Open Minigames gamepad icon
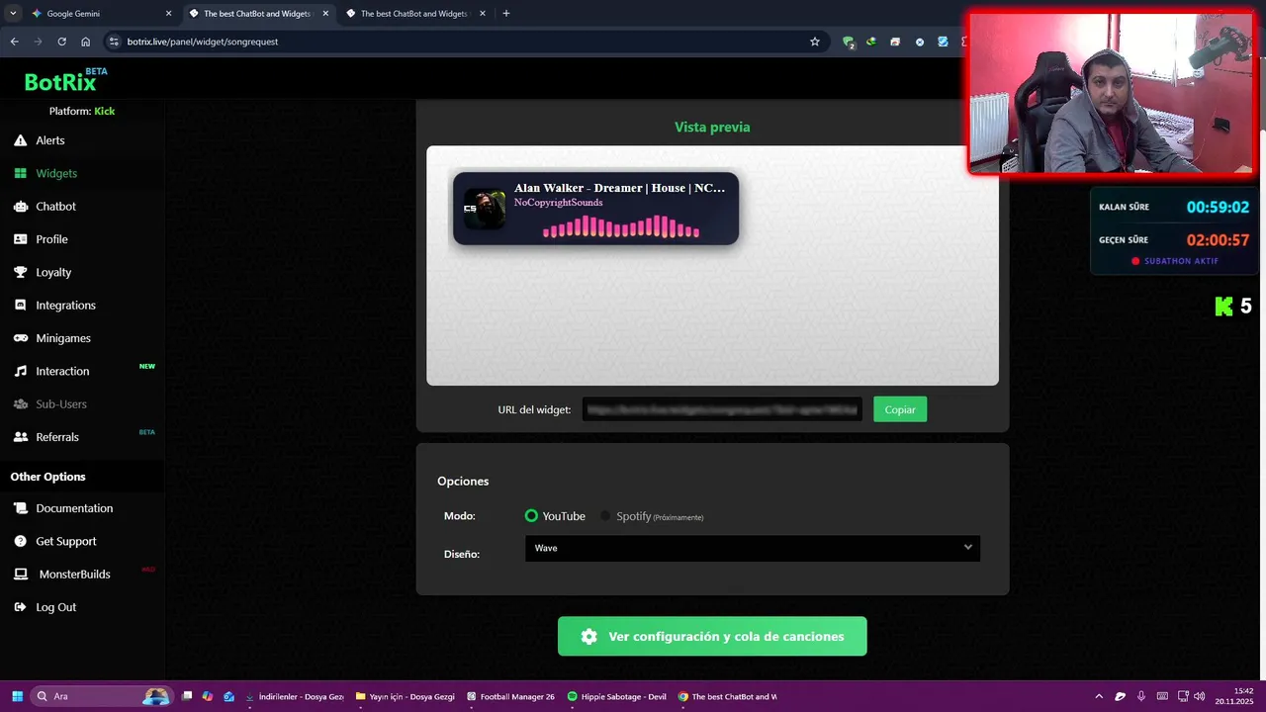This screenshot has height=712, width=1266. [20, 338]
